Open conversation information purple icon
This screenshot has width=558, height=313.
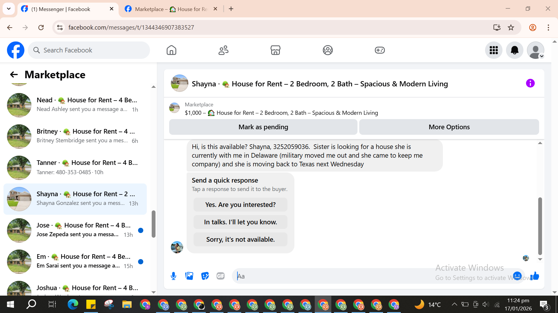click(x=530, y=83)
